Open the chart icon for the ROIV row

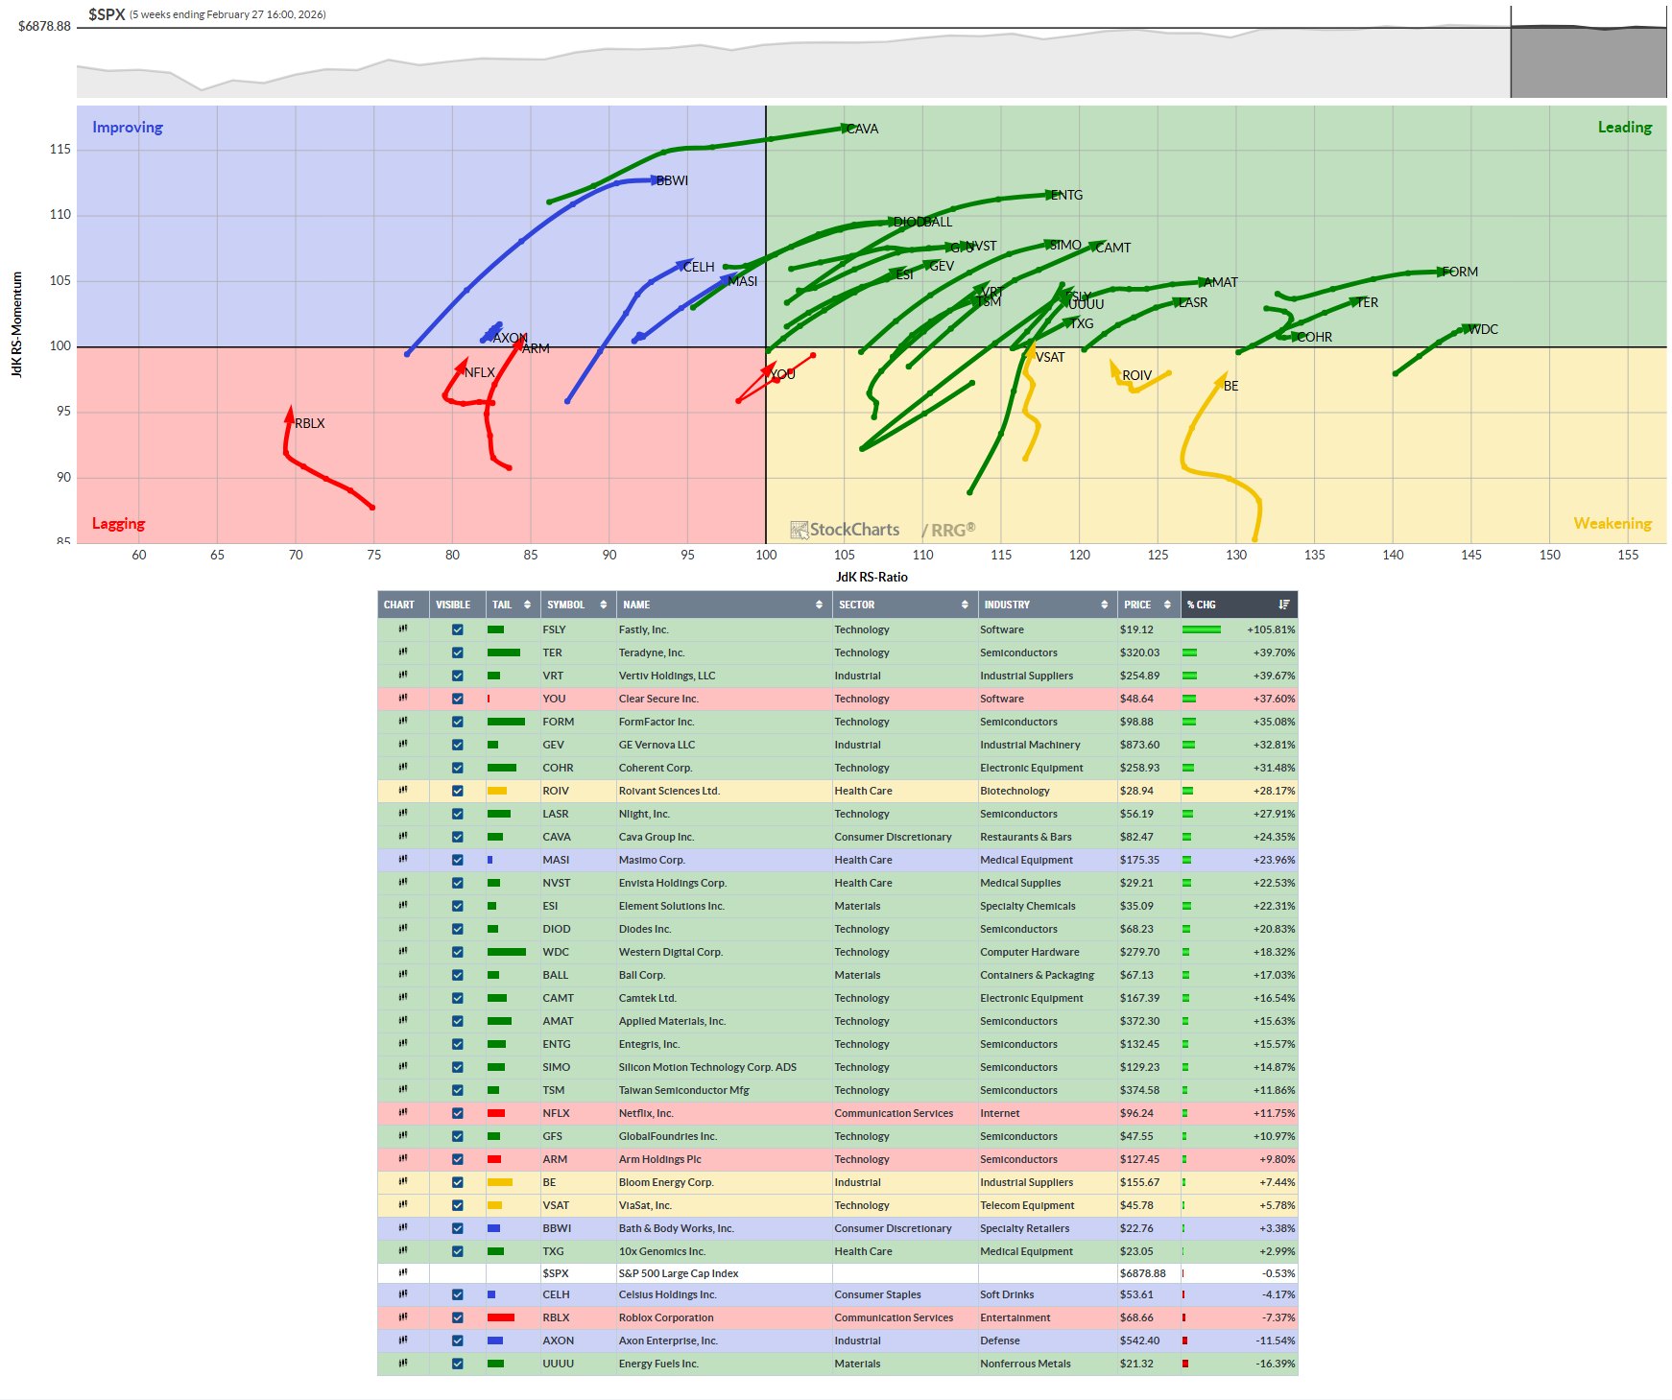(x=403, y=791)
